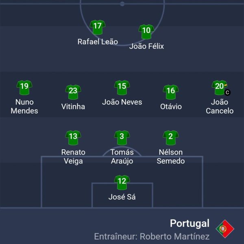Screen dimensions: 244x244
Task: Tap goalkeeper José Sá's number 12 jersey
Action: point(122,182)
